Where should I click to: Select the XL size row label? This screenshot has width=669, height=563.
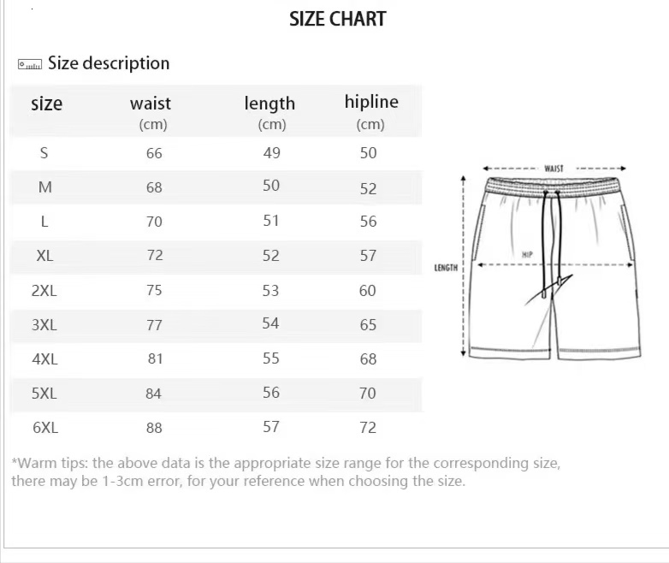pyautogui.click(x=45, y=256)
